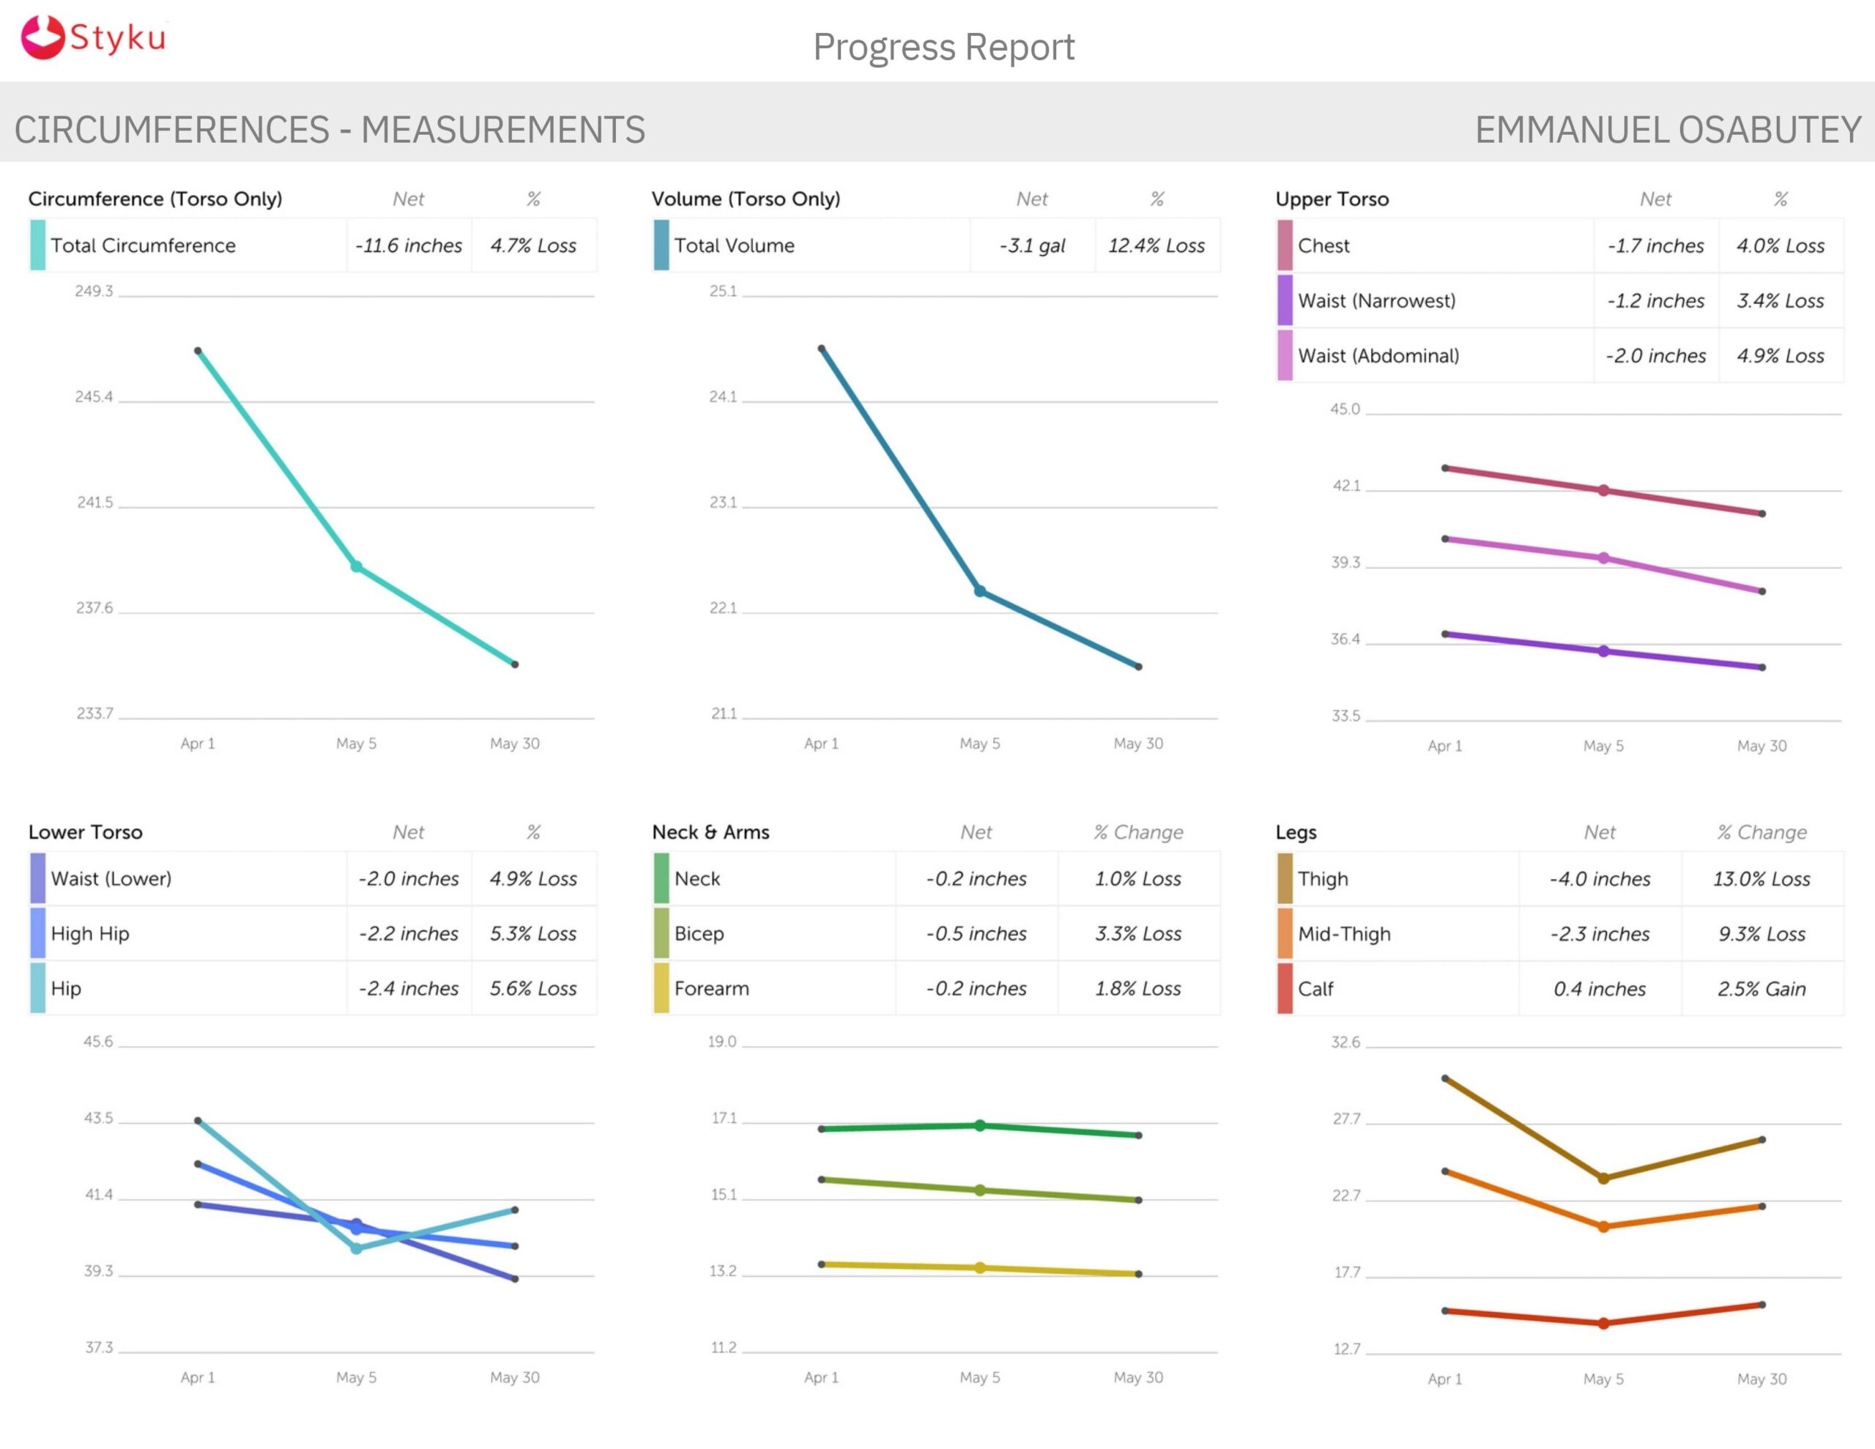This screenshot has width=1875, height=1449.
Task: Click the Total Volume row label
Action: point(735,245)
